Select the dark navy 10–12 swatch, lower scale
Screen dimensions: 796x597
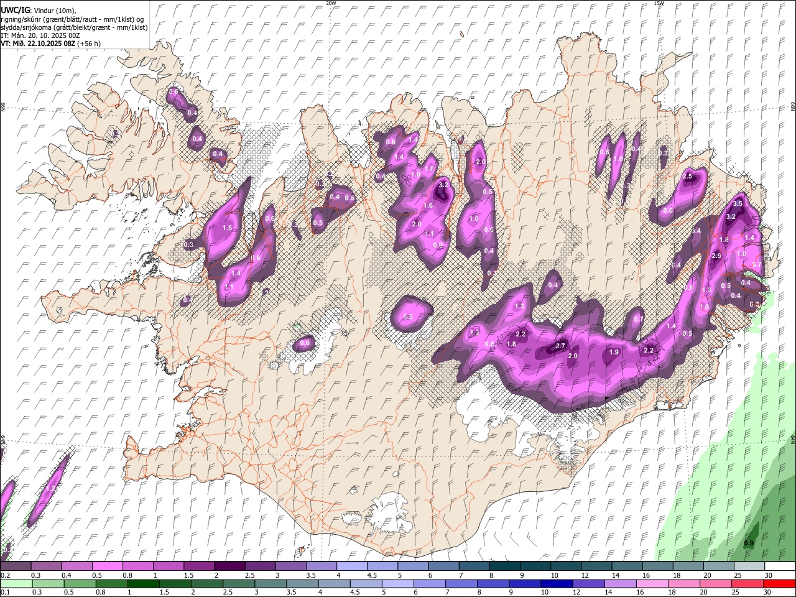click(557, 583)
